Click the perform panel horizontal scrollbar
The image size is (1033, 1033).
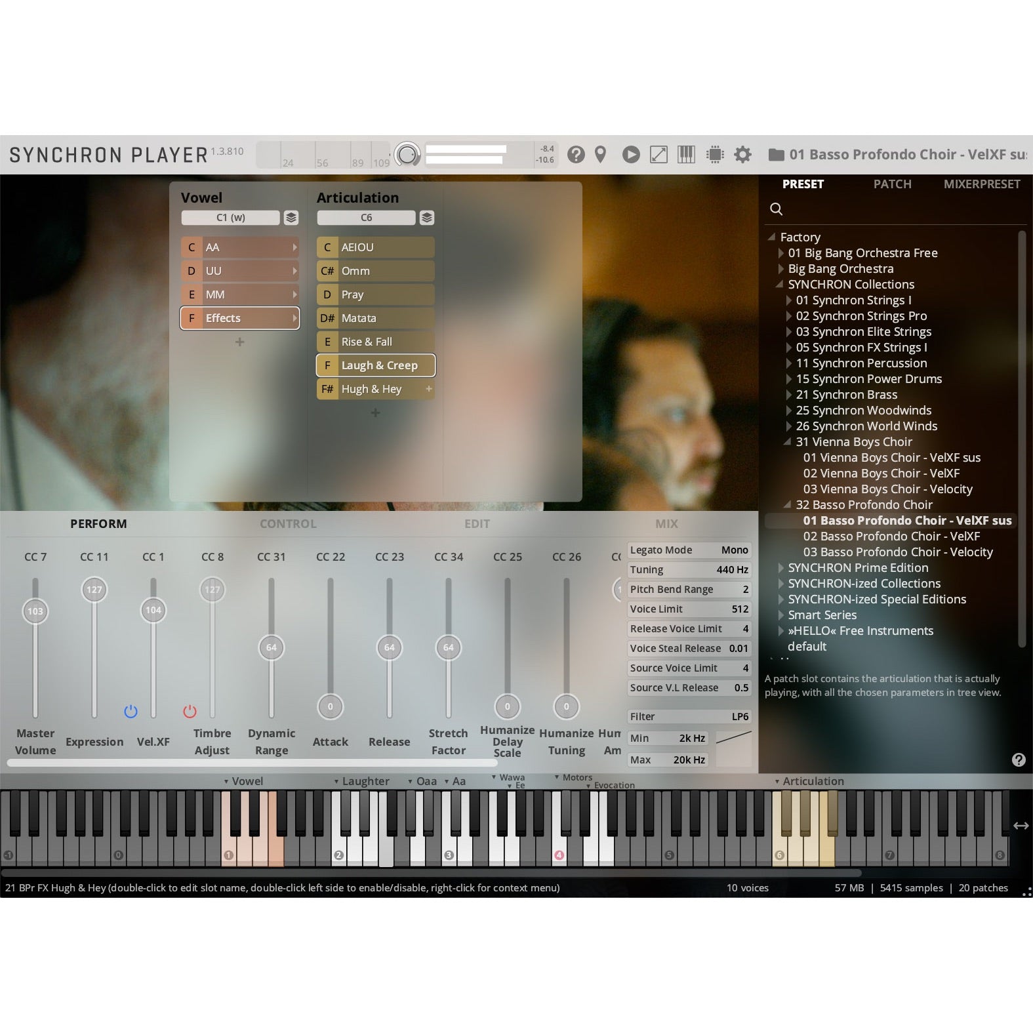click(252, 763)
